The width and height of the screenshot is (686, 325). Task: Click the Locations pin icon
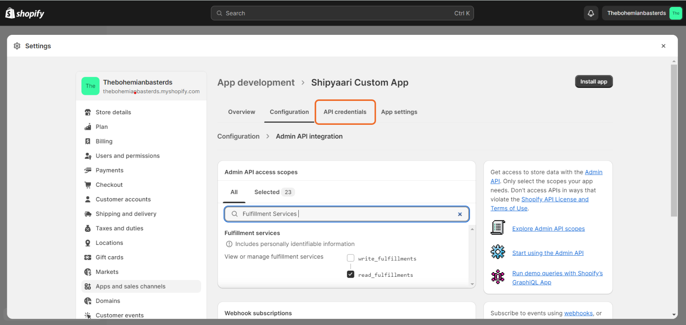pyautogui.click(x=88, y=243)
